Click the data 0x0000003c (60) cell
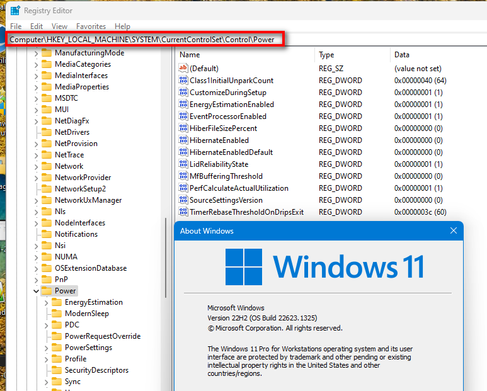 coord(420,212)
